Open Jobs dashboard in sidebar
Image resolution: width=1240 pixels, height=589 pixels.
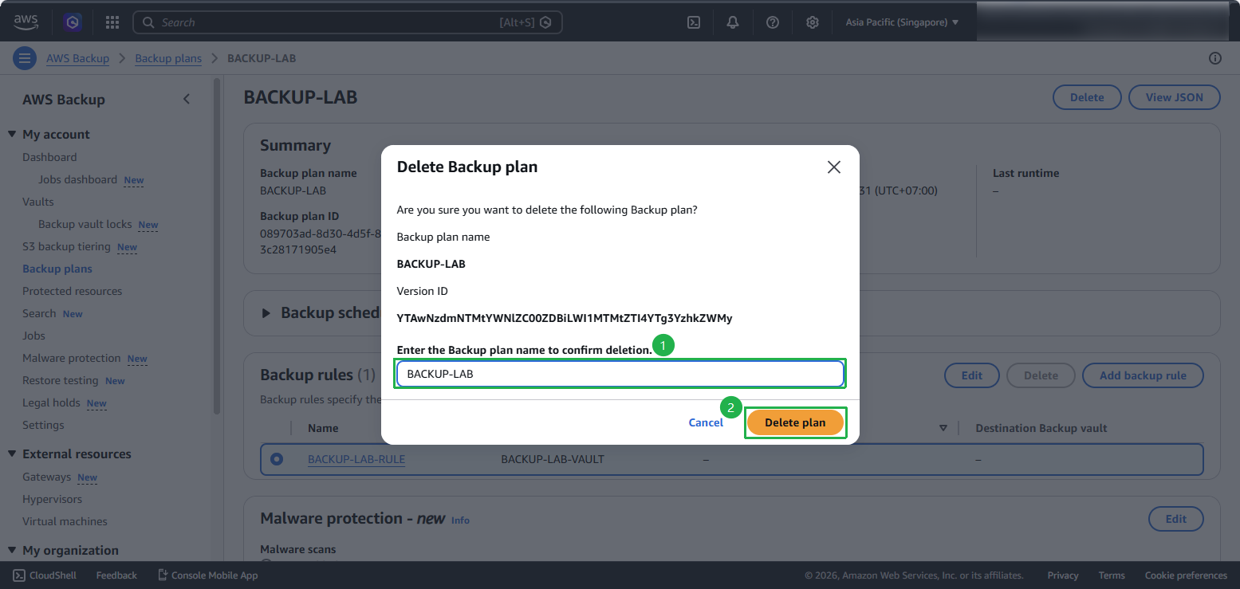(x=77, y=180)
